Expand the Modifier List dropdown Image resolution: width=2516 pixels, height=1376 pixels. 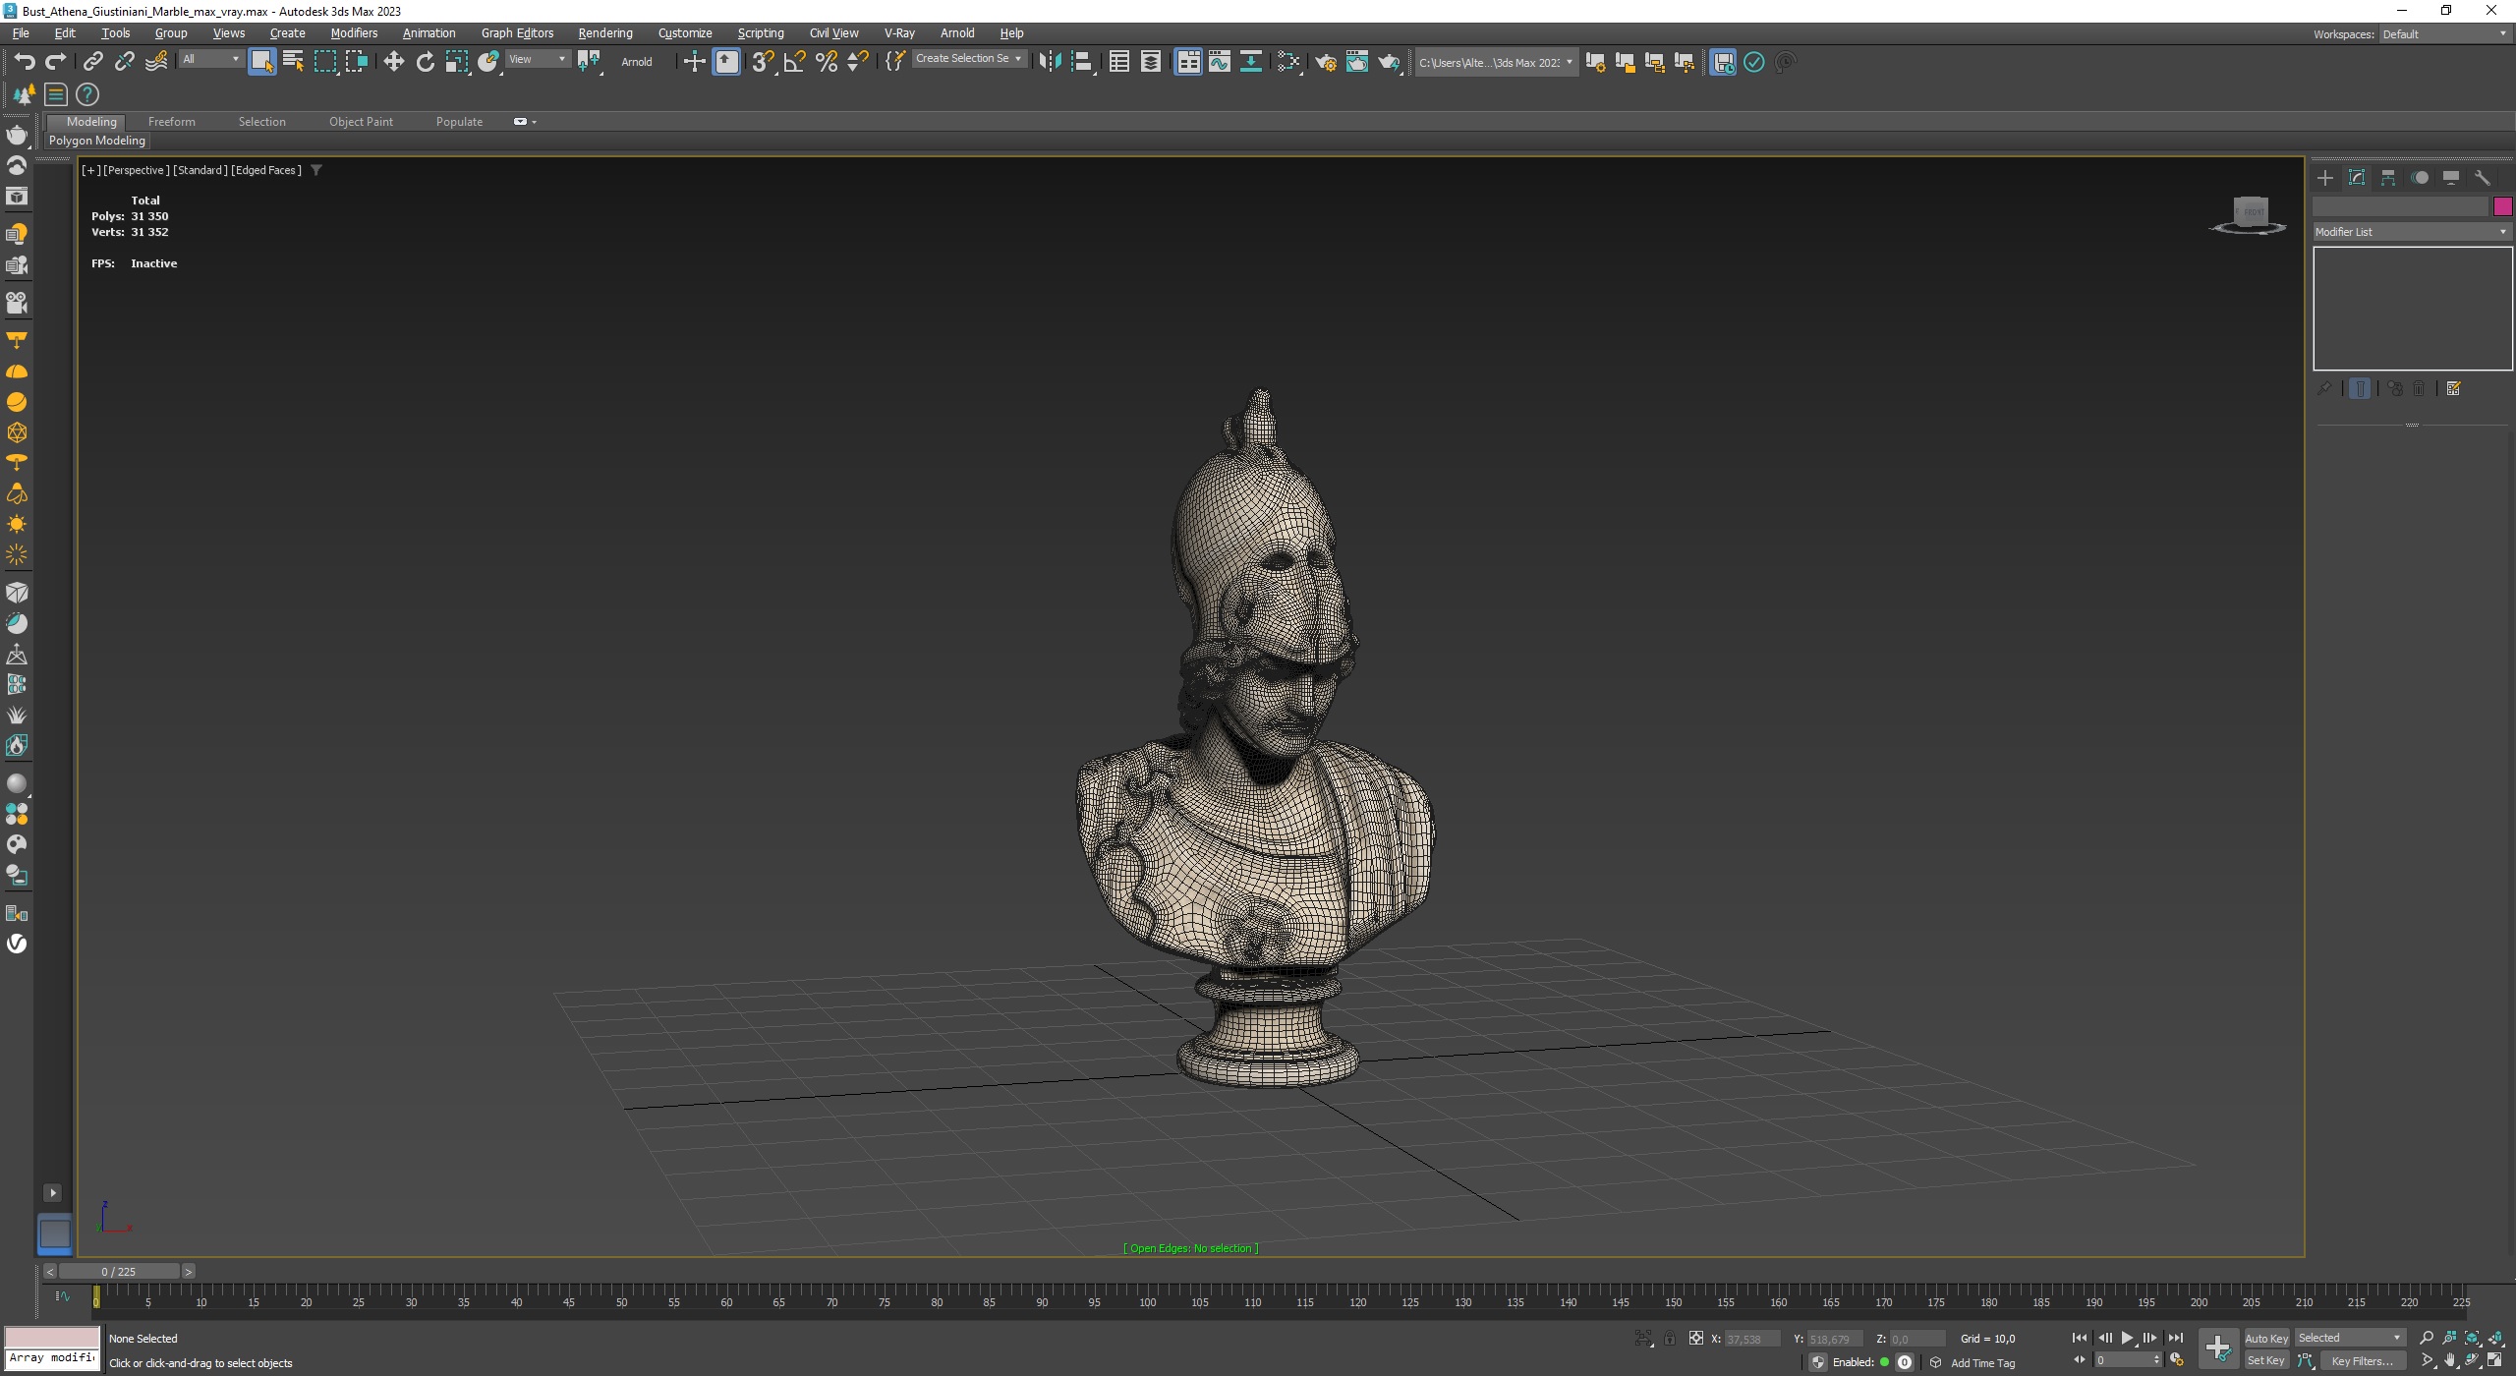coord(2412,232)
